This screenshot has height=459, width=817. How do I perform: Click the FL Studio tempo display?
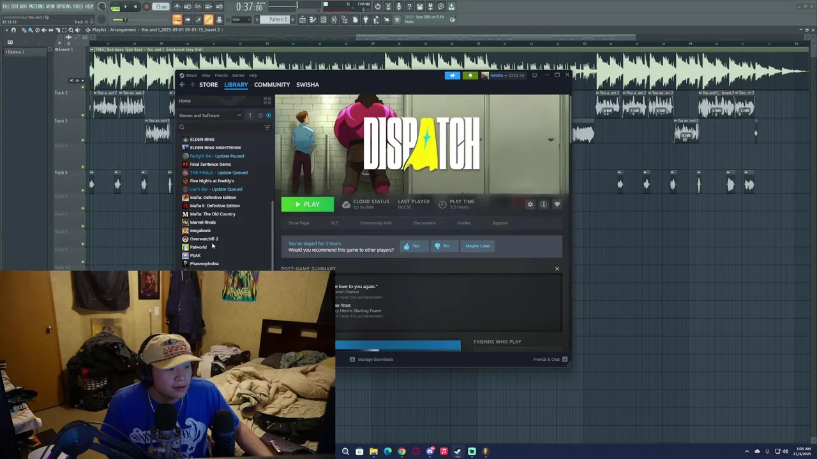click(161, 7)
